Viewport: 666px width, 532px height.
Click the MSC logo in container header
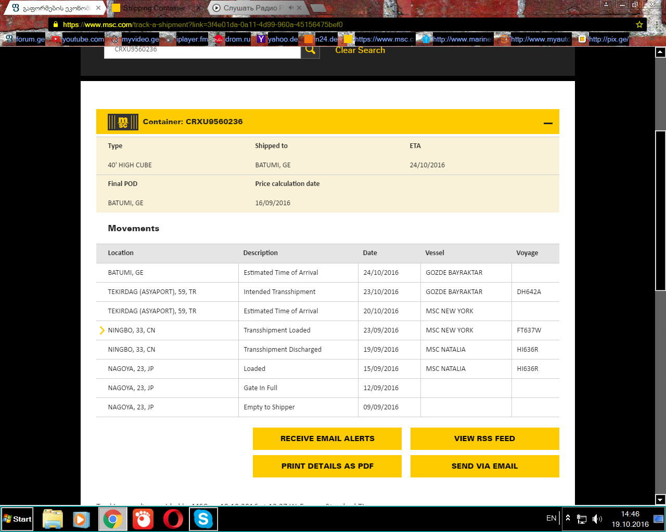click(123, 122)
